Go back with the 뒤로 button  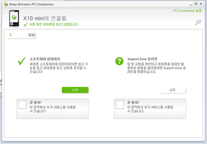click(x=21, y=35)
